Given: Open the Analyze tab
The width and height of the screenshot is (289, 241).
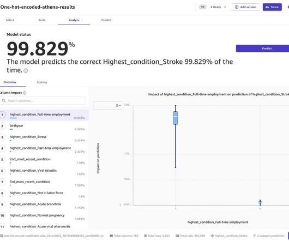Looking at the screenshot, I should coord(74,20).
